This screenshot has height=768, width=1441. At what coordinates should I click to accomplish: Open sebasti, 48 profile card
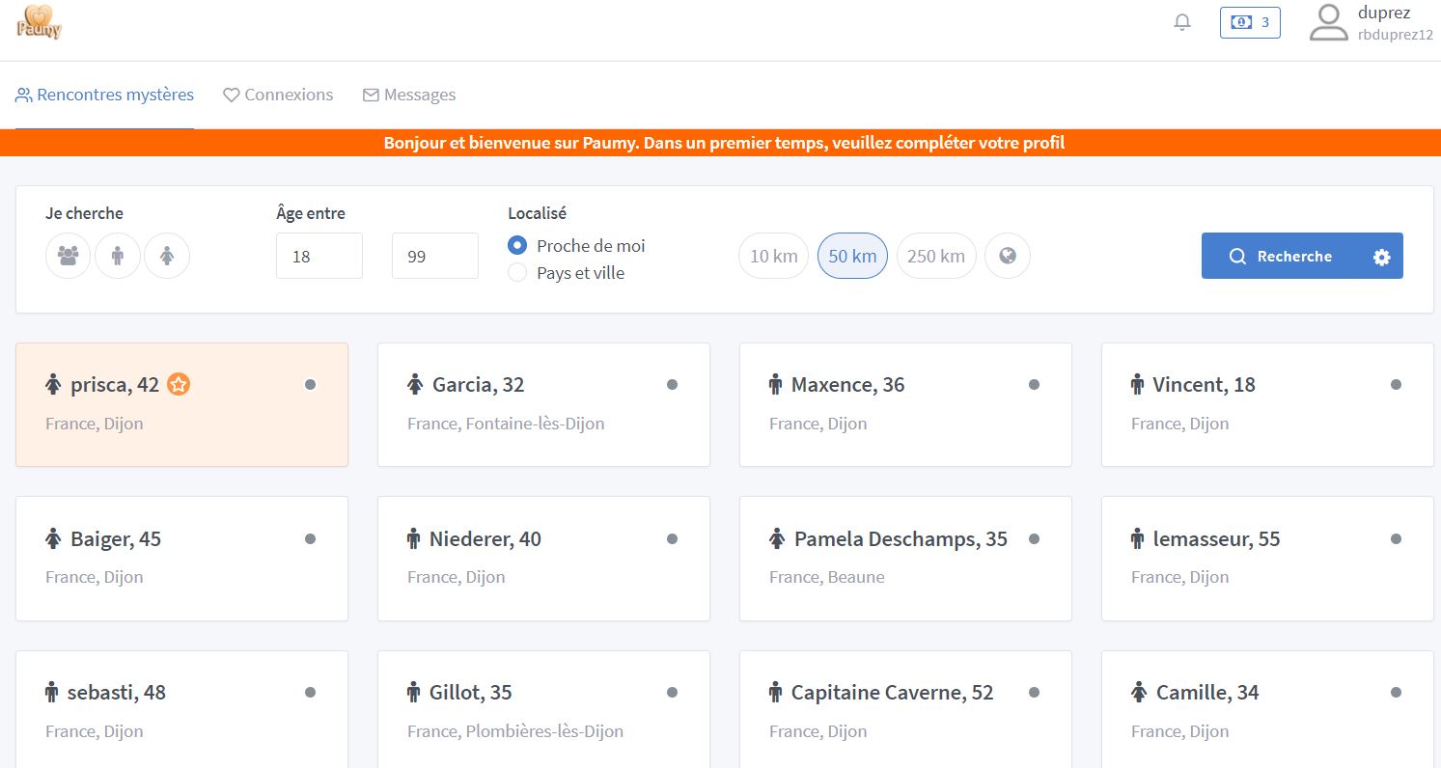(181, 709)
